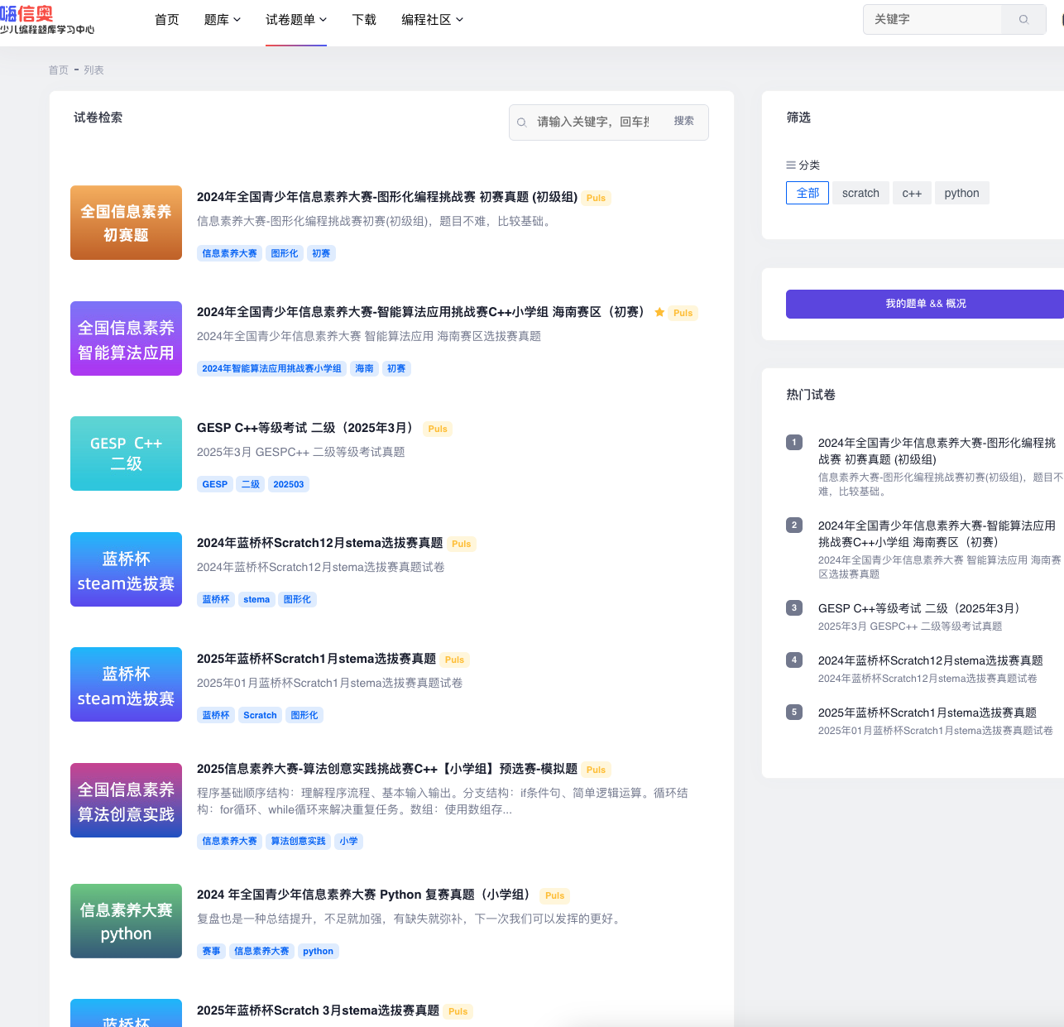1064x1027 pixels.
Task: Expand the 题库 dropdown menu
Action: tap(222, 19)
